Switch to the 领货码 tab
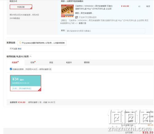Image resolution: width=154 pixels, height=134 pixels. click(x=87, y=62)
